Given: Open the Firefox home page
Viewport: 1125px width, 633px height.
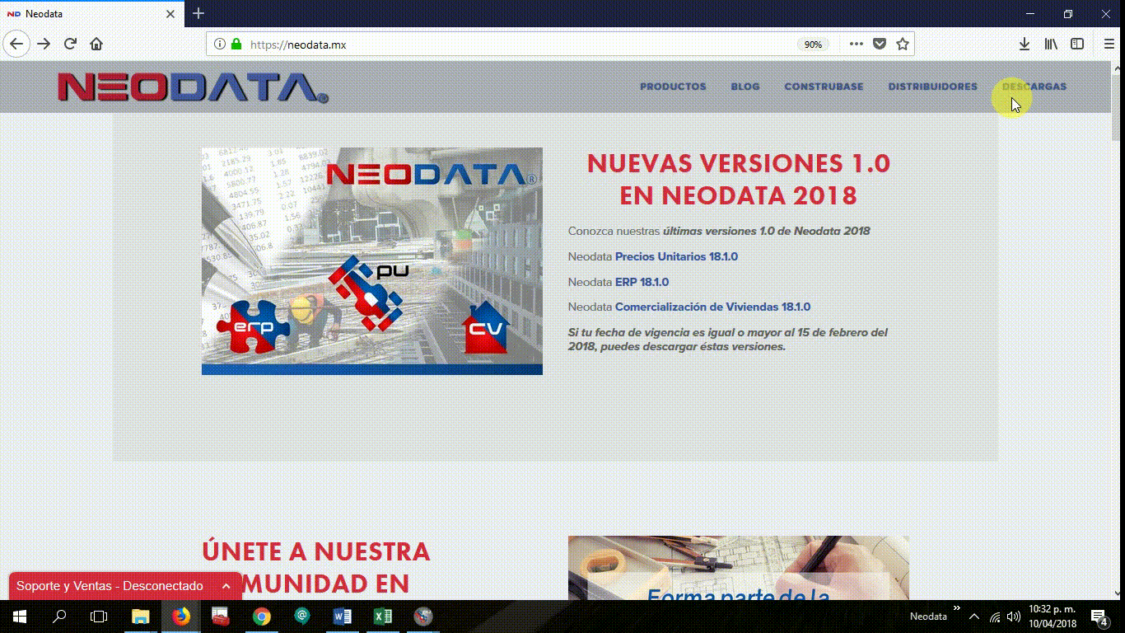Looking at the screenshot, I should click(96, 44).
